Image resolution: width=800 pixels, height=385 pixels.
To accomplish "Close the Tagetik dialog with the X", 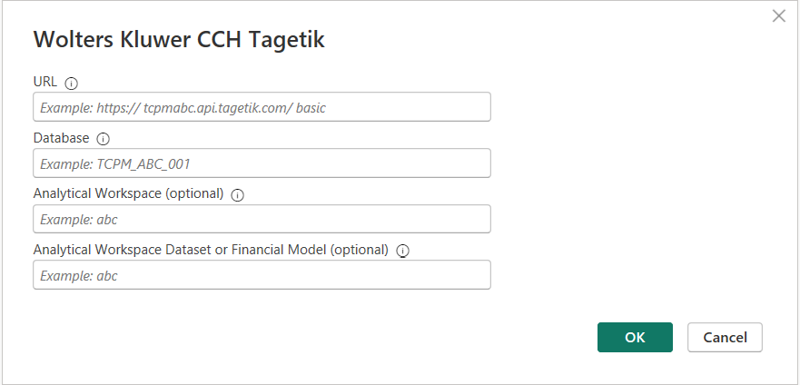I will [x=778, y=15].
